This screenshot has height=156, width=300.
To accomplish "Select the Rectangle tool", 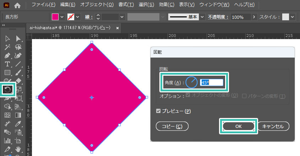I will pyautogui.click(x=7, y=72).
